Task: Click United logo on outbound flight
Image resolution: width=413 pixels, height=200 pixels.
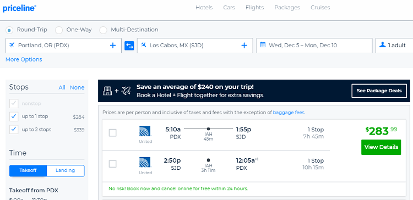Action: [x=145, y=131]
